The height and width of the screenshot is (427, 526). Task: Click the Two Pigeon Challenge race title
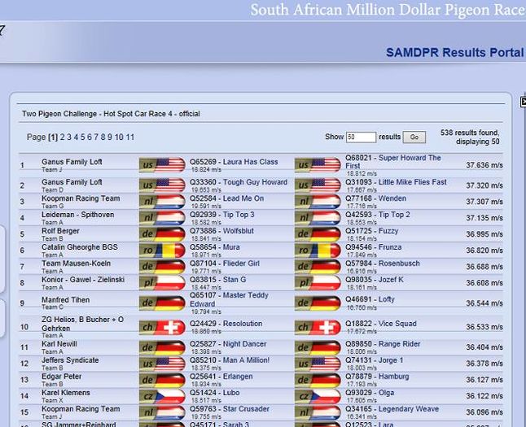tap(111, 114)
